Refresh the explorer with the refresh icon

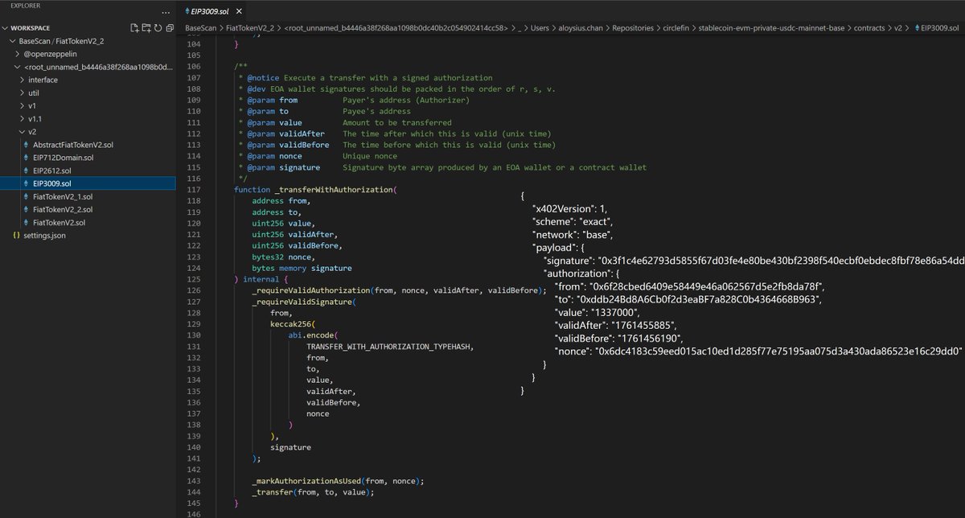tap(158, 27)
